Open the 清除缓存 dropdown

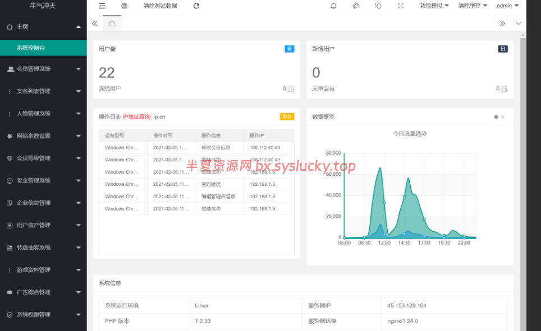tap(473, 6)
